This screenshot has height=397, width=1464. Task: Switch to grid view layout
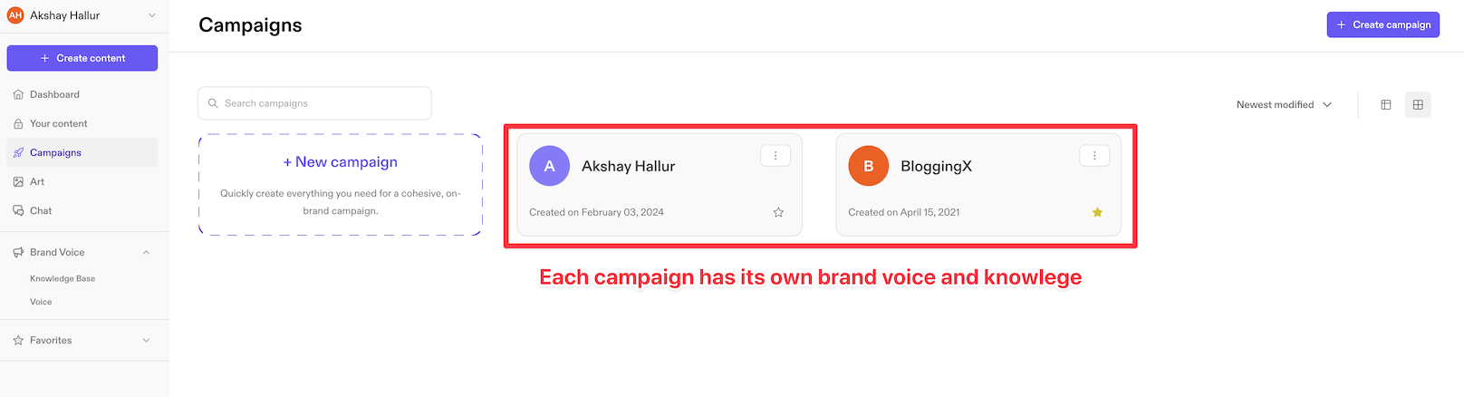[x=1418, y=105]
